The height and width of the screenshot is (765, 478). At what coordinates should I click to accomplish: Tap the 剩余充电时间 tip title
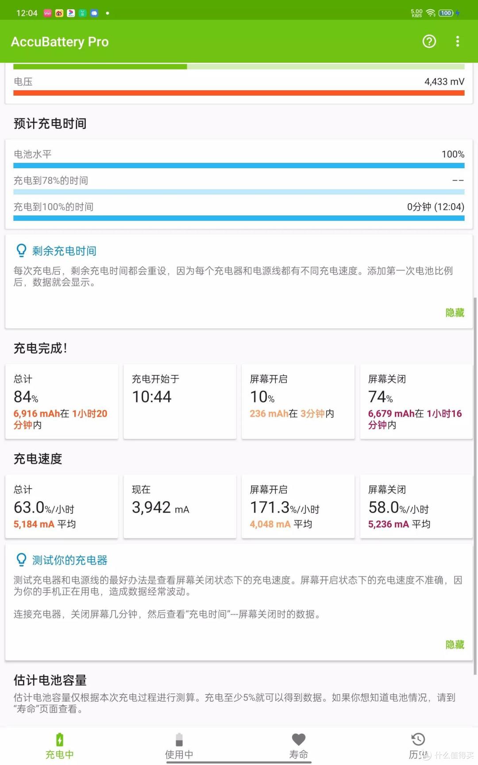pyautogui.click(x=64, y=251)
